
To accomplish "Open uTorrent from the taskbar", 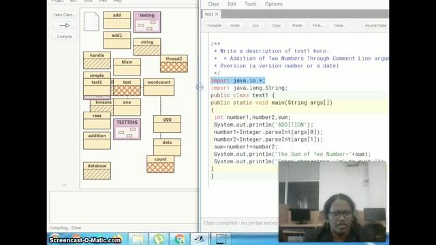I will [x=159, y=239].
